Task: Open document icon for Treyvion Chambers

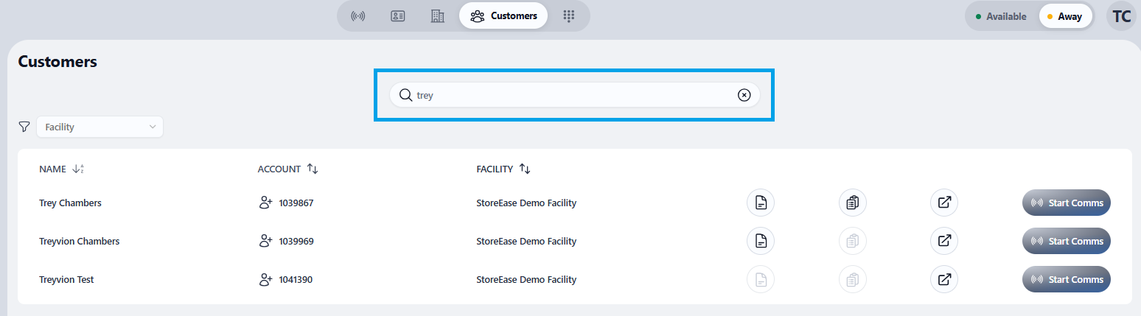Action: coord(761,241)
